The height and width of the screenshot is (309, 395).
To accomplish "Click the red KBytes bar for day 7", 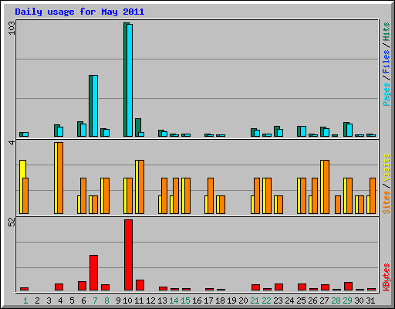I will click(x=93, y=273).
